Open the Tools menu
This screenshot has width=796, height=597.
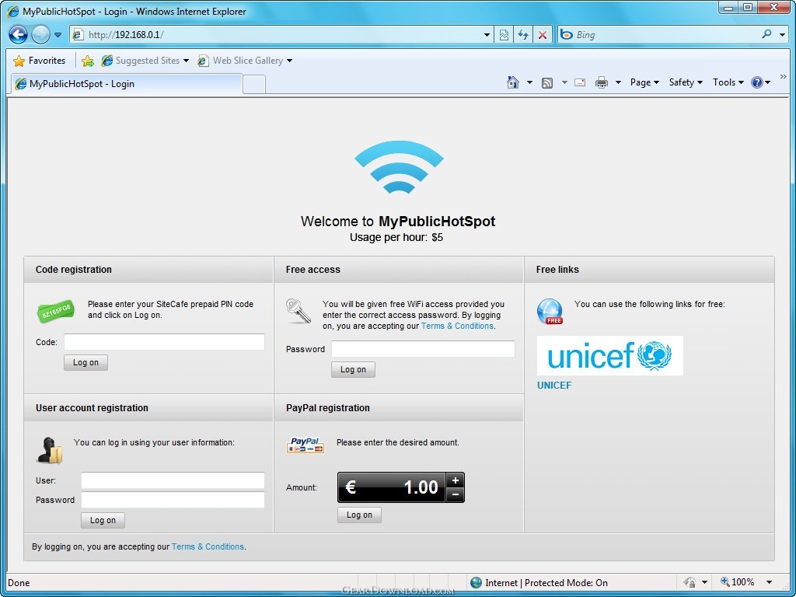point(728,82)
